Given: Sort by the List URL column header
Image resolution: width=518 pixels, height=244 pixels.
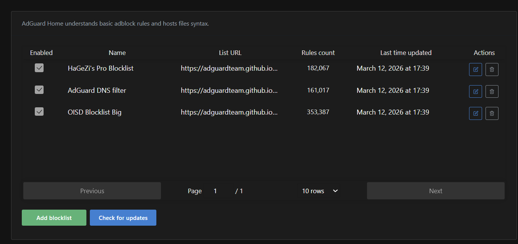Looking at the screenshot, I should coord(230,53).
